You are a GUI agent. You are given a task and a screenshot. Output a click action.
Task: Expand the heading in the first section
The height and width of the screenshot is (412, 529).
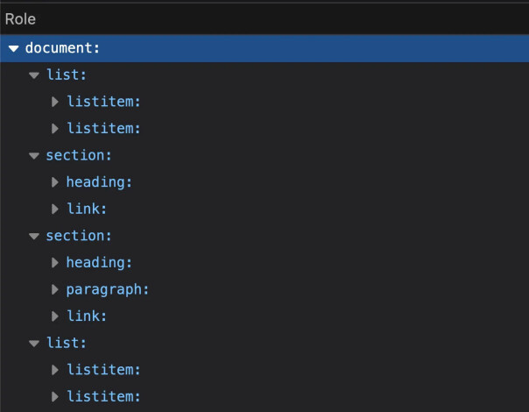click(54, 182)
